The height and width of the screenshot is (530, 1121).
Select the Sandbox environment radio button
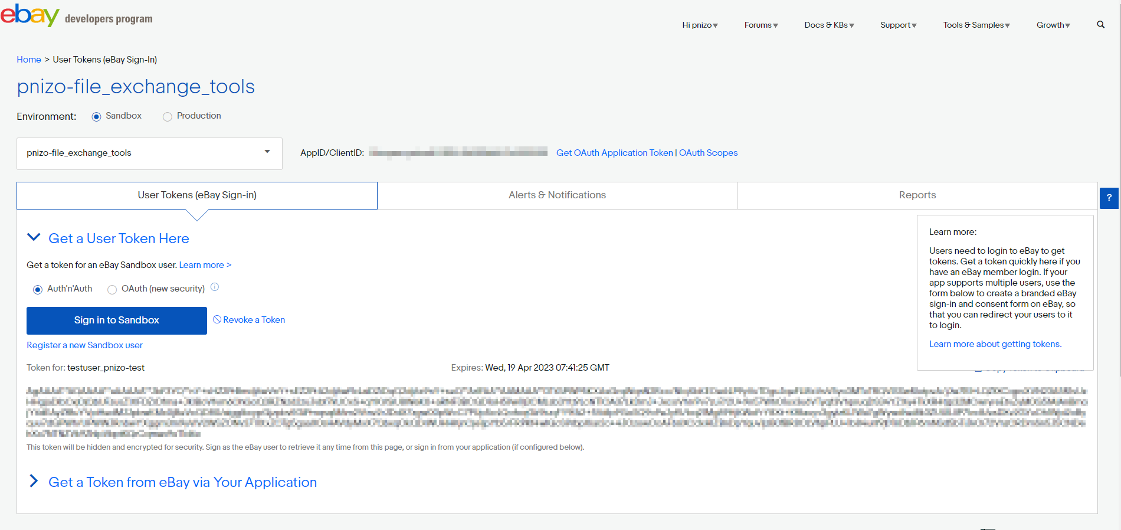coord(96,117)
